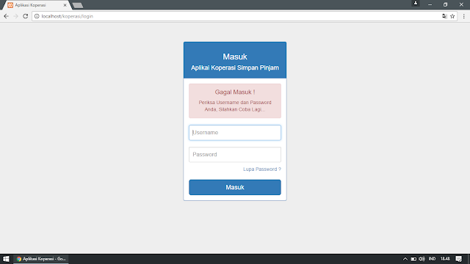This screenshot has width=470, height=264.
Task: Open a new tab button
Action: [x=78, y=5]
